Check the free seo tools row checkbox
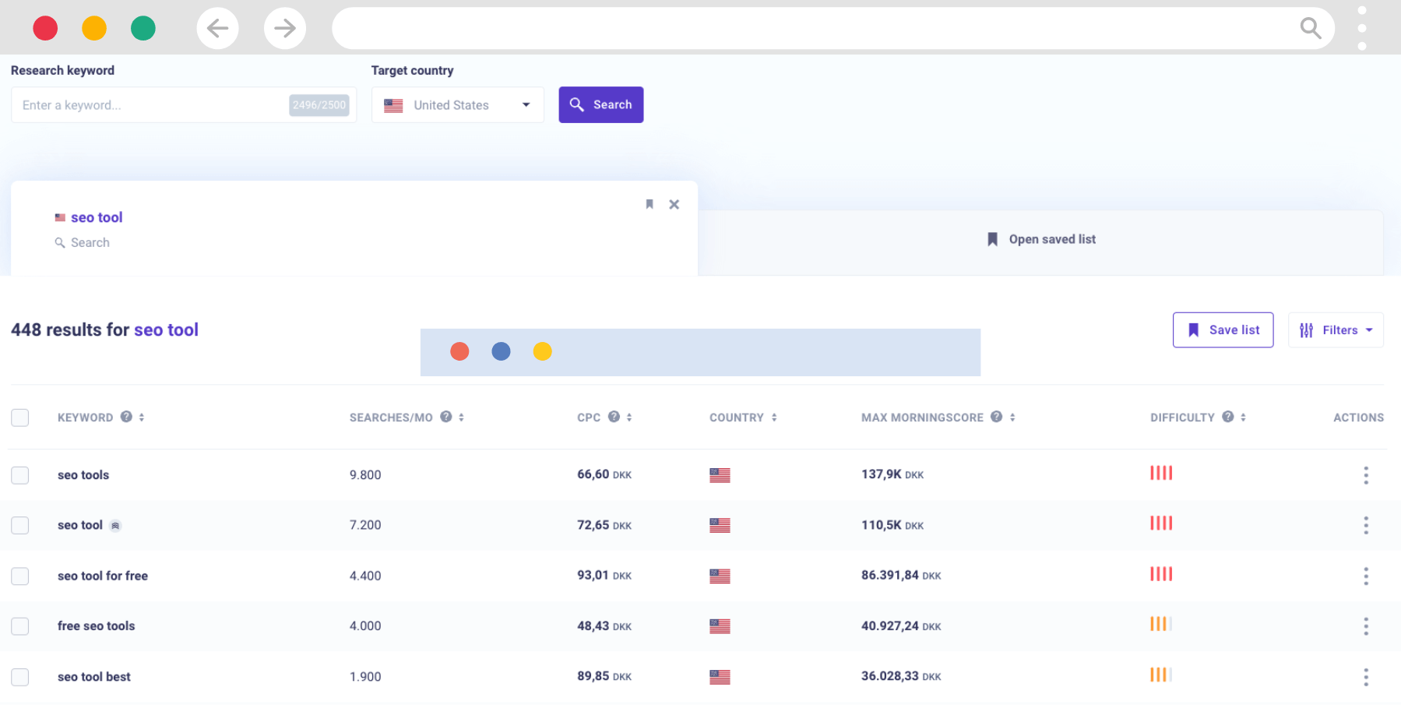This screenshot has height=705, width=1401. [20, 626]
